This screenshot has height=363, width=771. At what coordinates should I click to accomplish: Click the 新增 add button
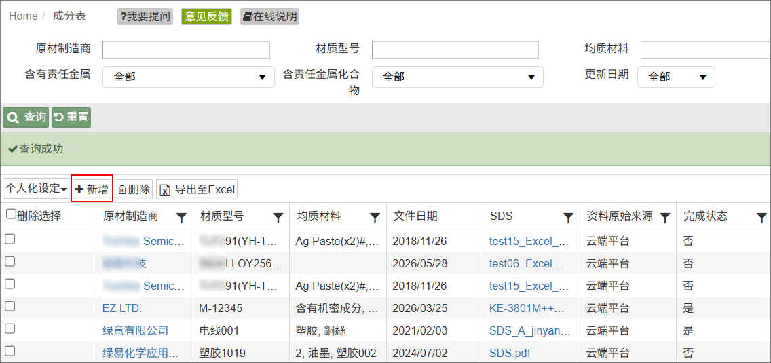click(x=92, y=189)
